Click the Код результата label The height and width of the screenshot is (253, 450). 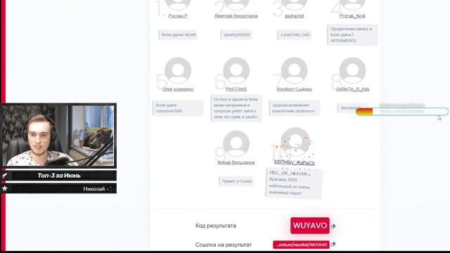[216, 226]
